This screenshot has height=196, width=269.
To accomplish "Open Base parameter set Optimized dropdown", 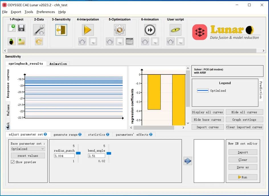I will coord(28,149).
